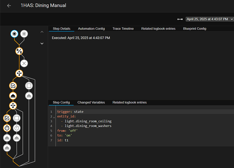Select the grey X stop node
Image resolution: width=234 pixels, height=168 pixels.
click(24, 63)
